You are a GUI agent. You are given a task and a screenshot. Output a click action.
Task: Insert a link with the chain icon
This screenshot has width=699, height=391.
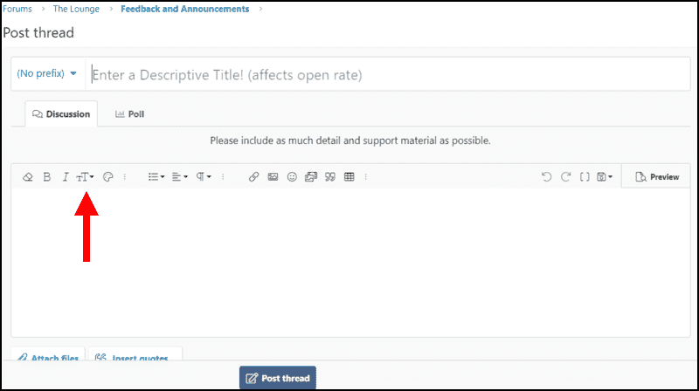(254, 177)
